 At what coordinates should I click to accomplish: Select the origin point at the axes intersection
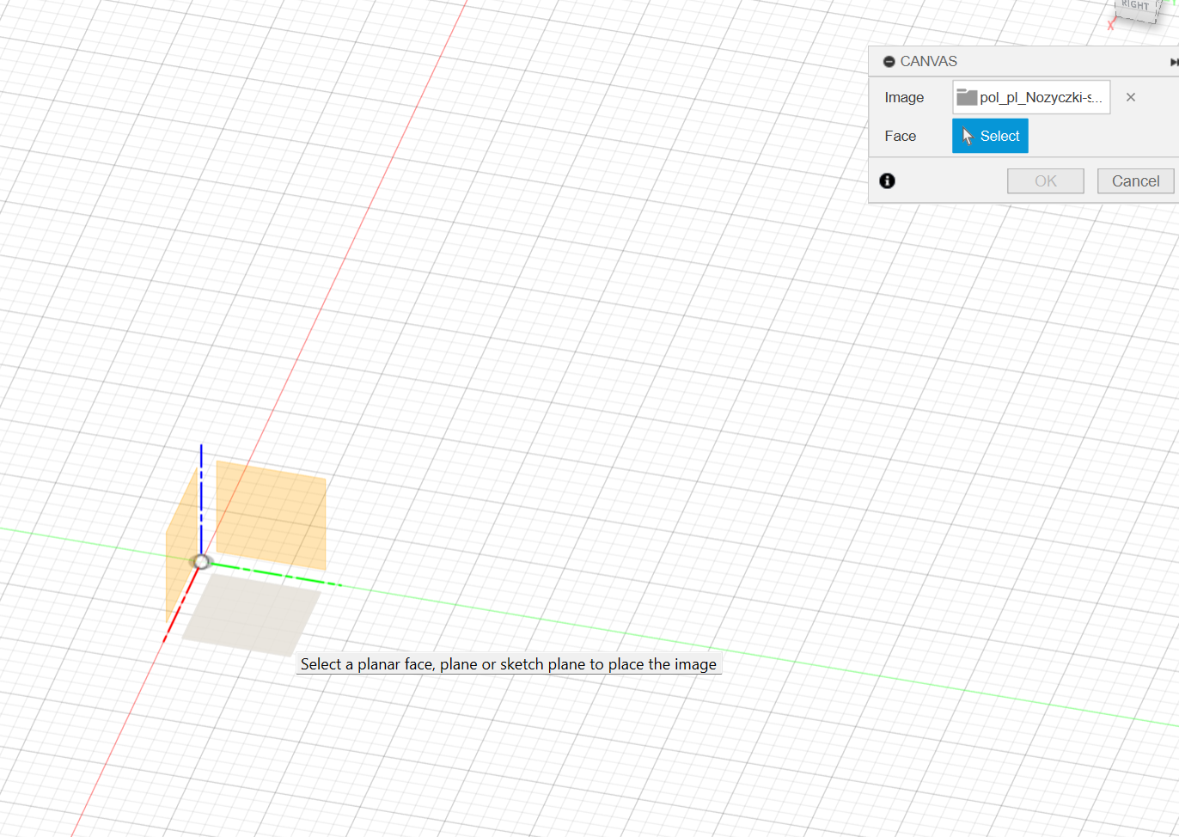pos(201,561)
